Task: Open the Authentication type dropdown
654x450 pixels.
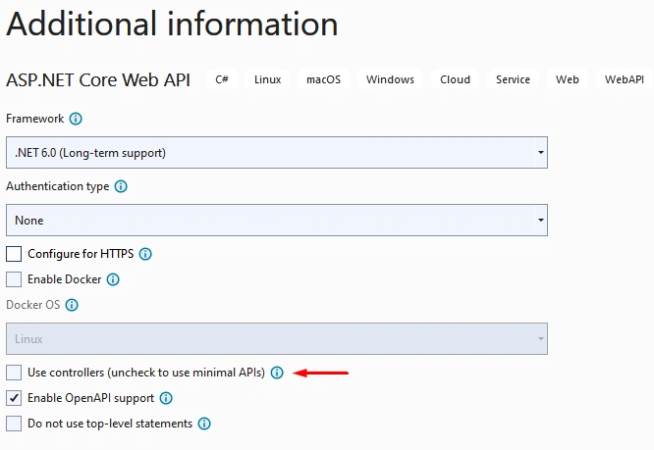Action: [x=277, y=221]
